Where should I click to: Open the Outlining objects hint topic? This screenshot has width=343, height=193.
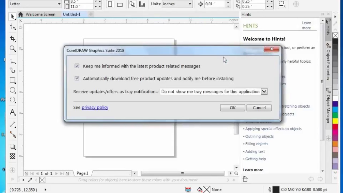[259, 136]
